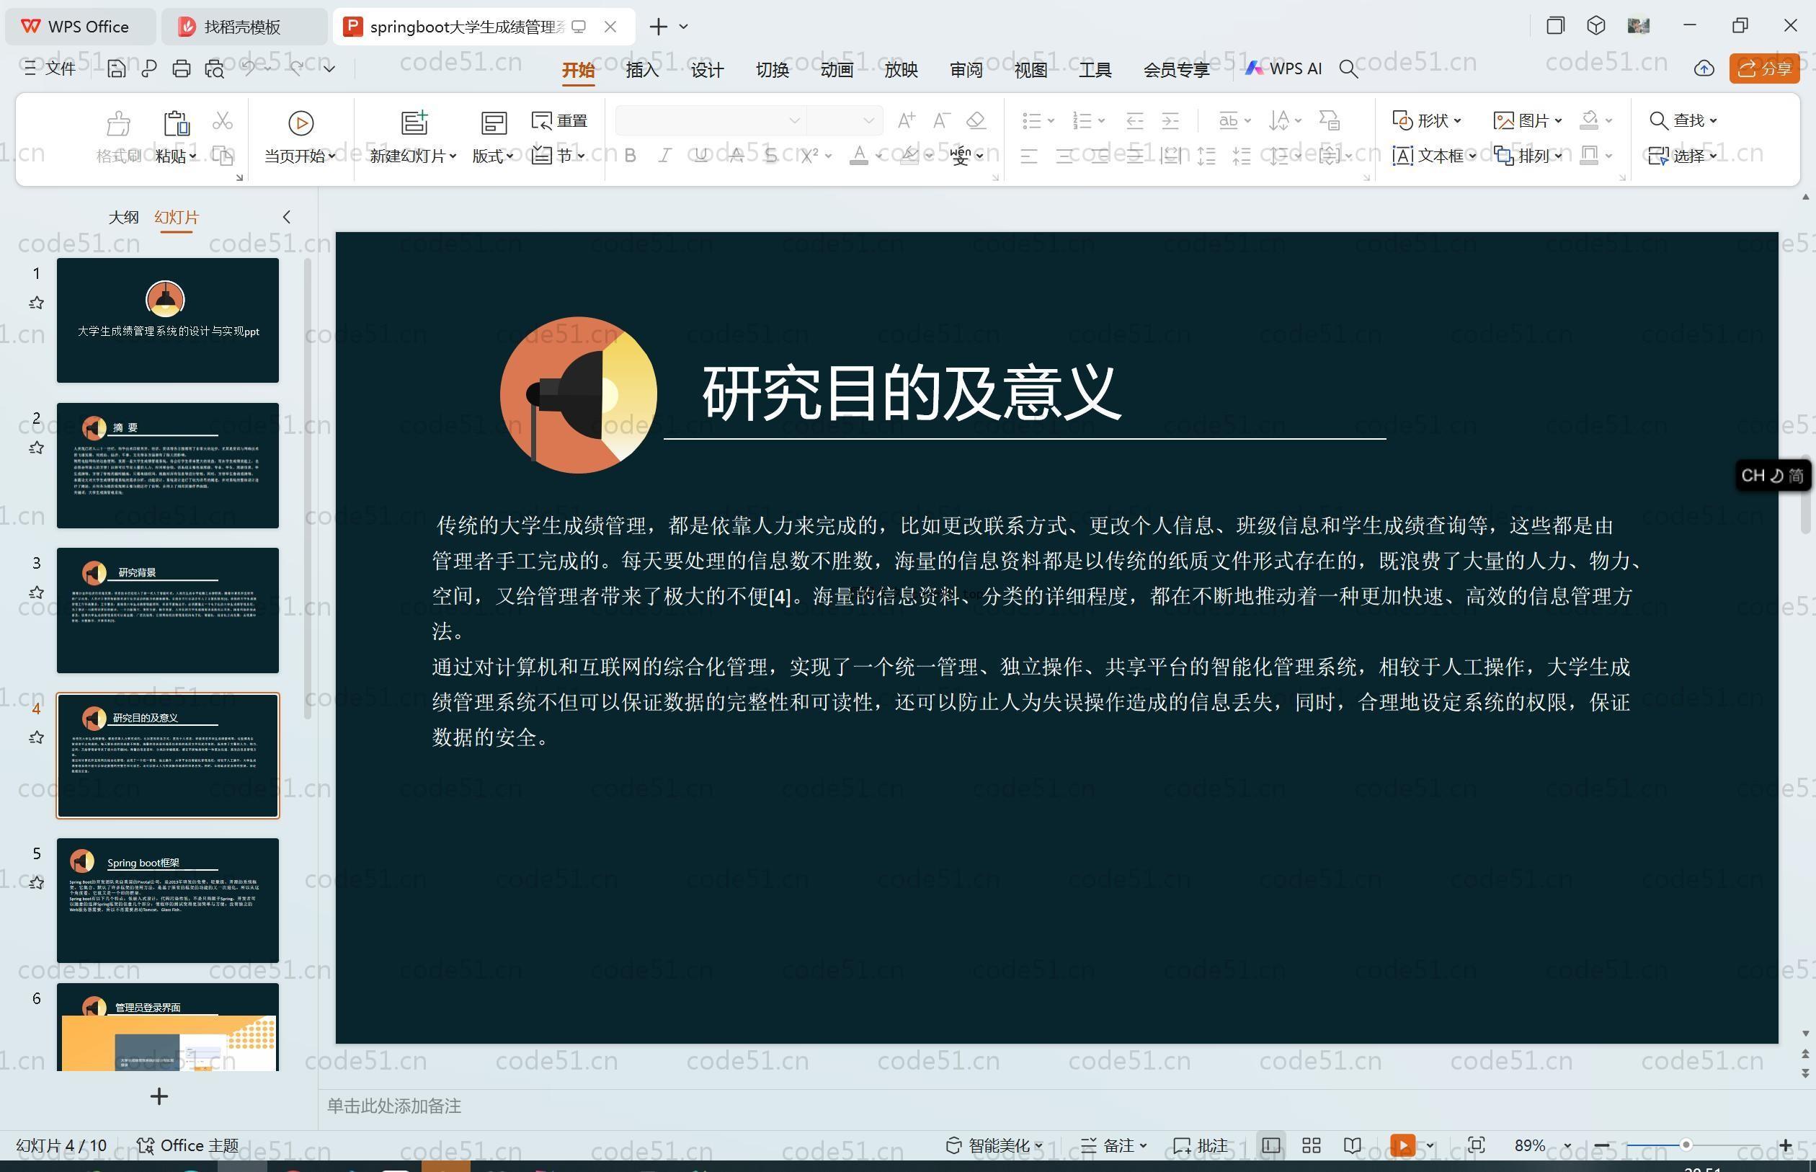1816x1172 pixels.
Task: Click the Cut scissors icon
Action: (x=222, y=120)
